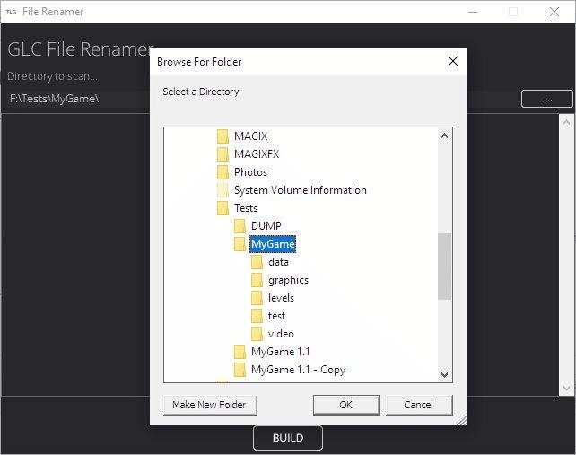Click main window list scroll up arrow
576x455 pixels.
pos(566,122)
